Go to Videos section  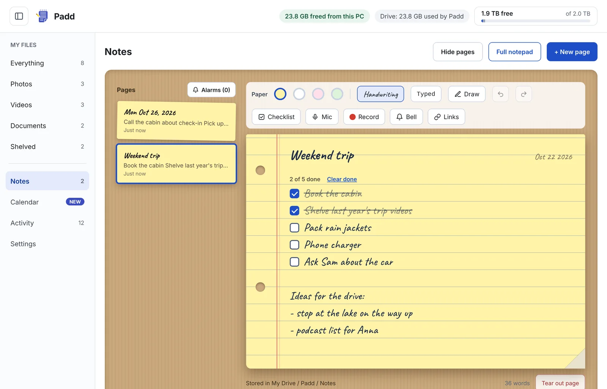pos(47,105)
